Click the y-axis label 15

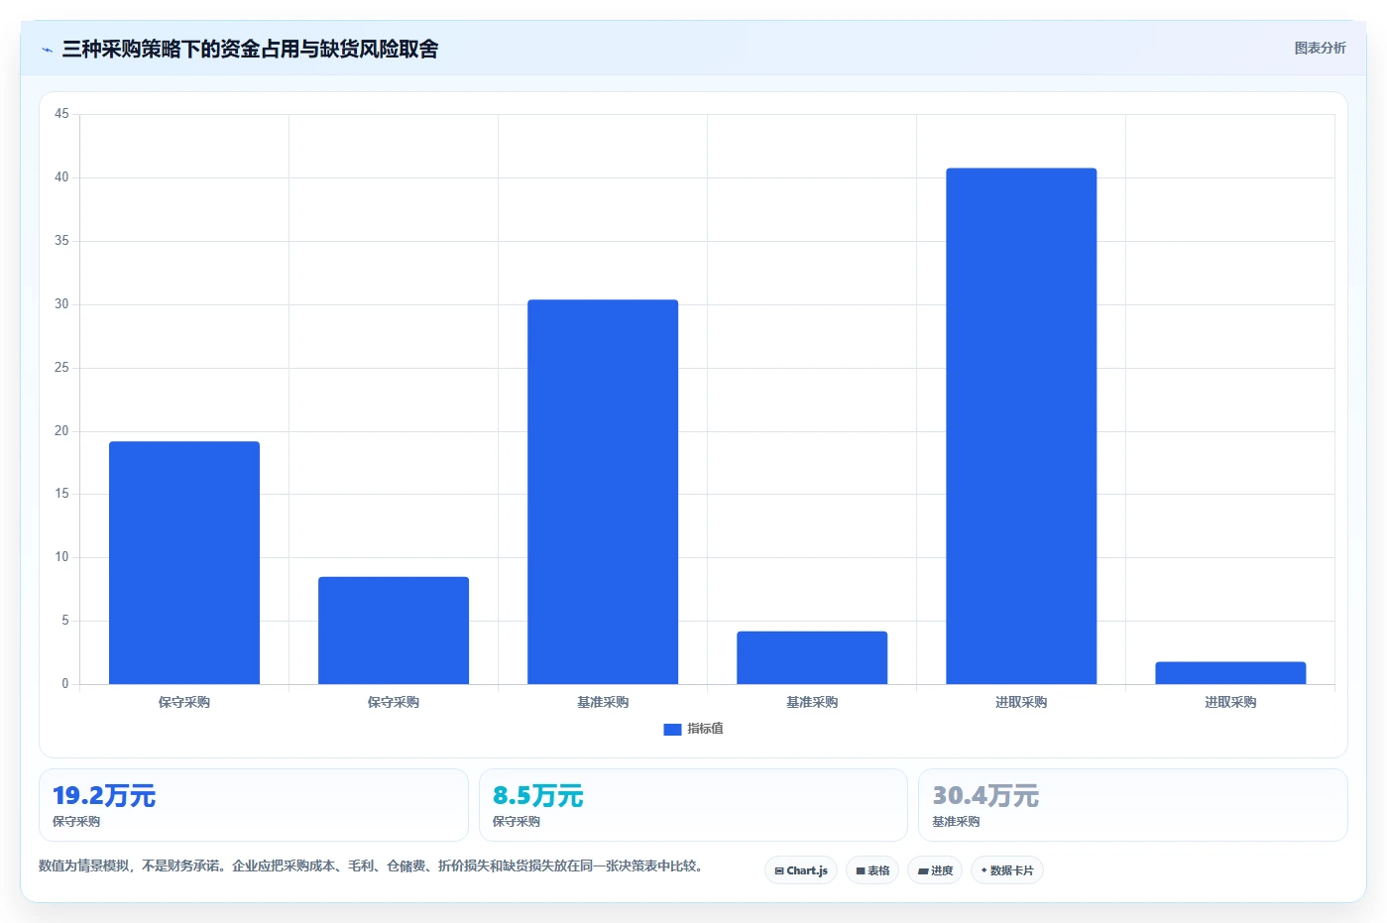tap(61, 494)
